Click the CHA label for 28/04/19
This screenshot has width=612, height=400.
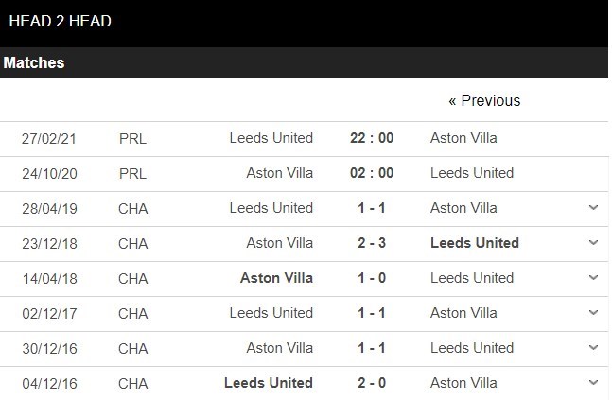(132, 208)
